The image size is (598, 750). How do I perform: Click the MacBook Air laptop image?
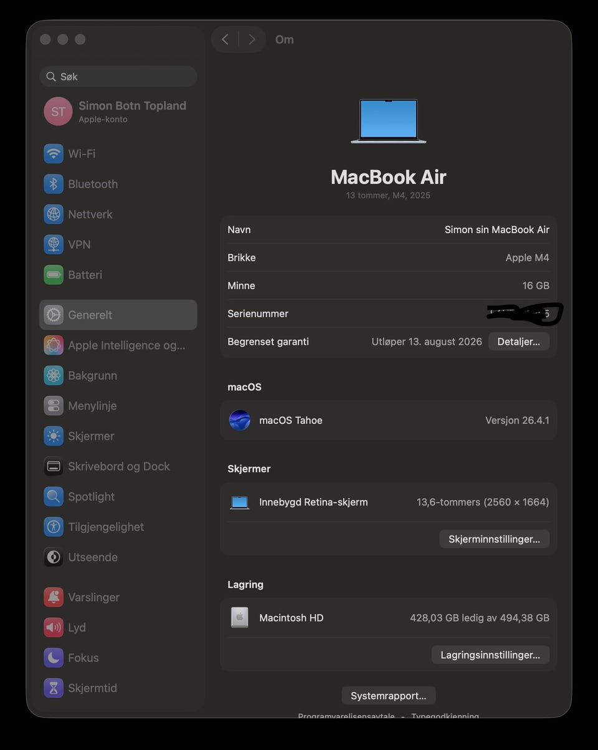pos(389,122)
